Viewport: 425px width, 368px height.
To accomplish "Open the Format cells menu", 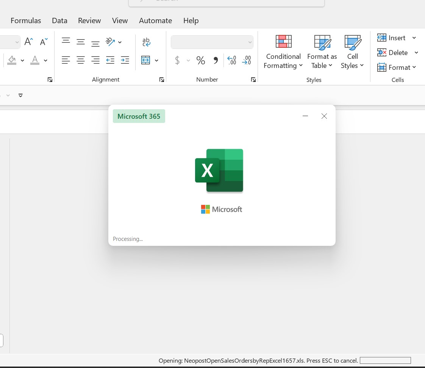I will [x=397, y=67].
